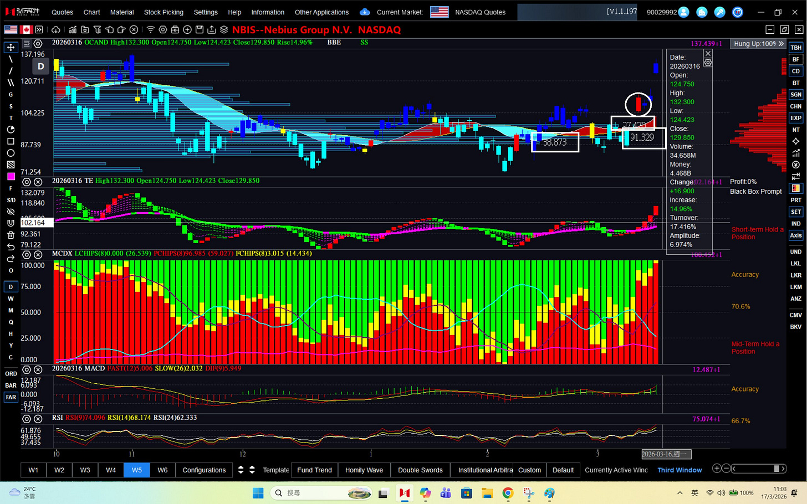Open the stacked layers toolbar icon
The width and height of the screenshot is (807, 504).
pos(224,29)
